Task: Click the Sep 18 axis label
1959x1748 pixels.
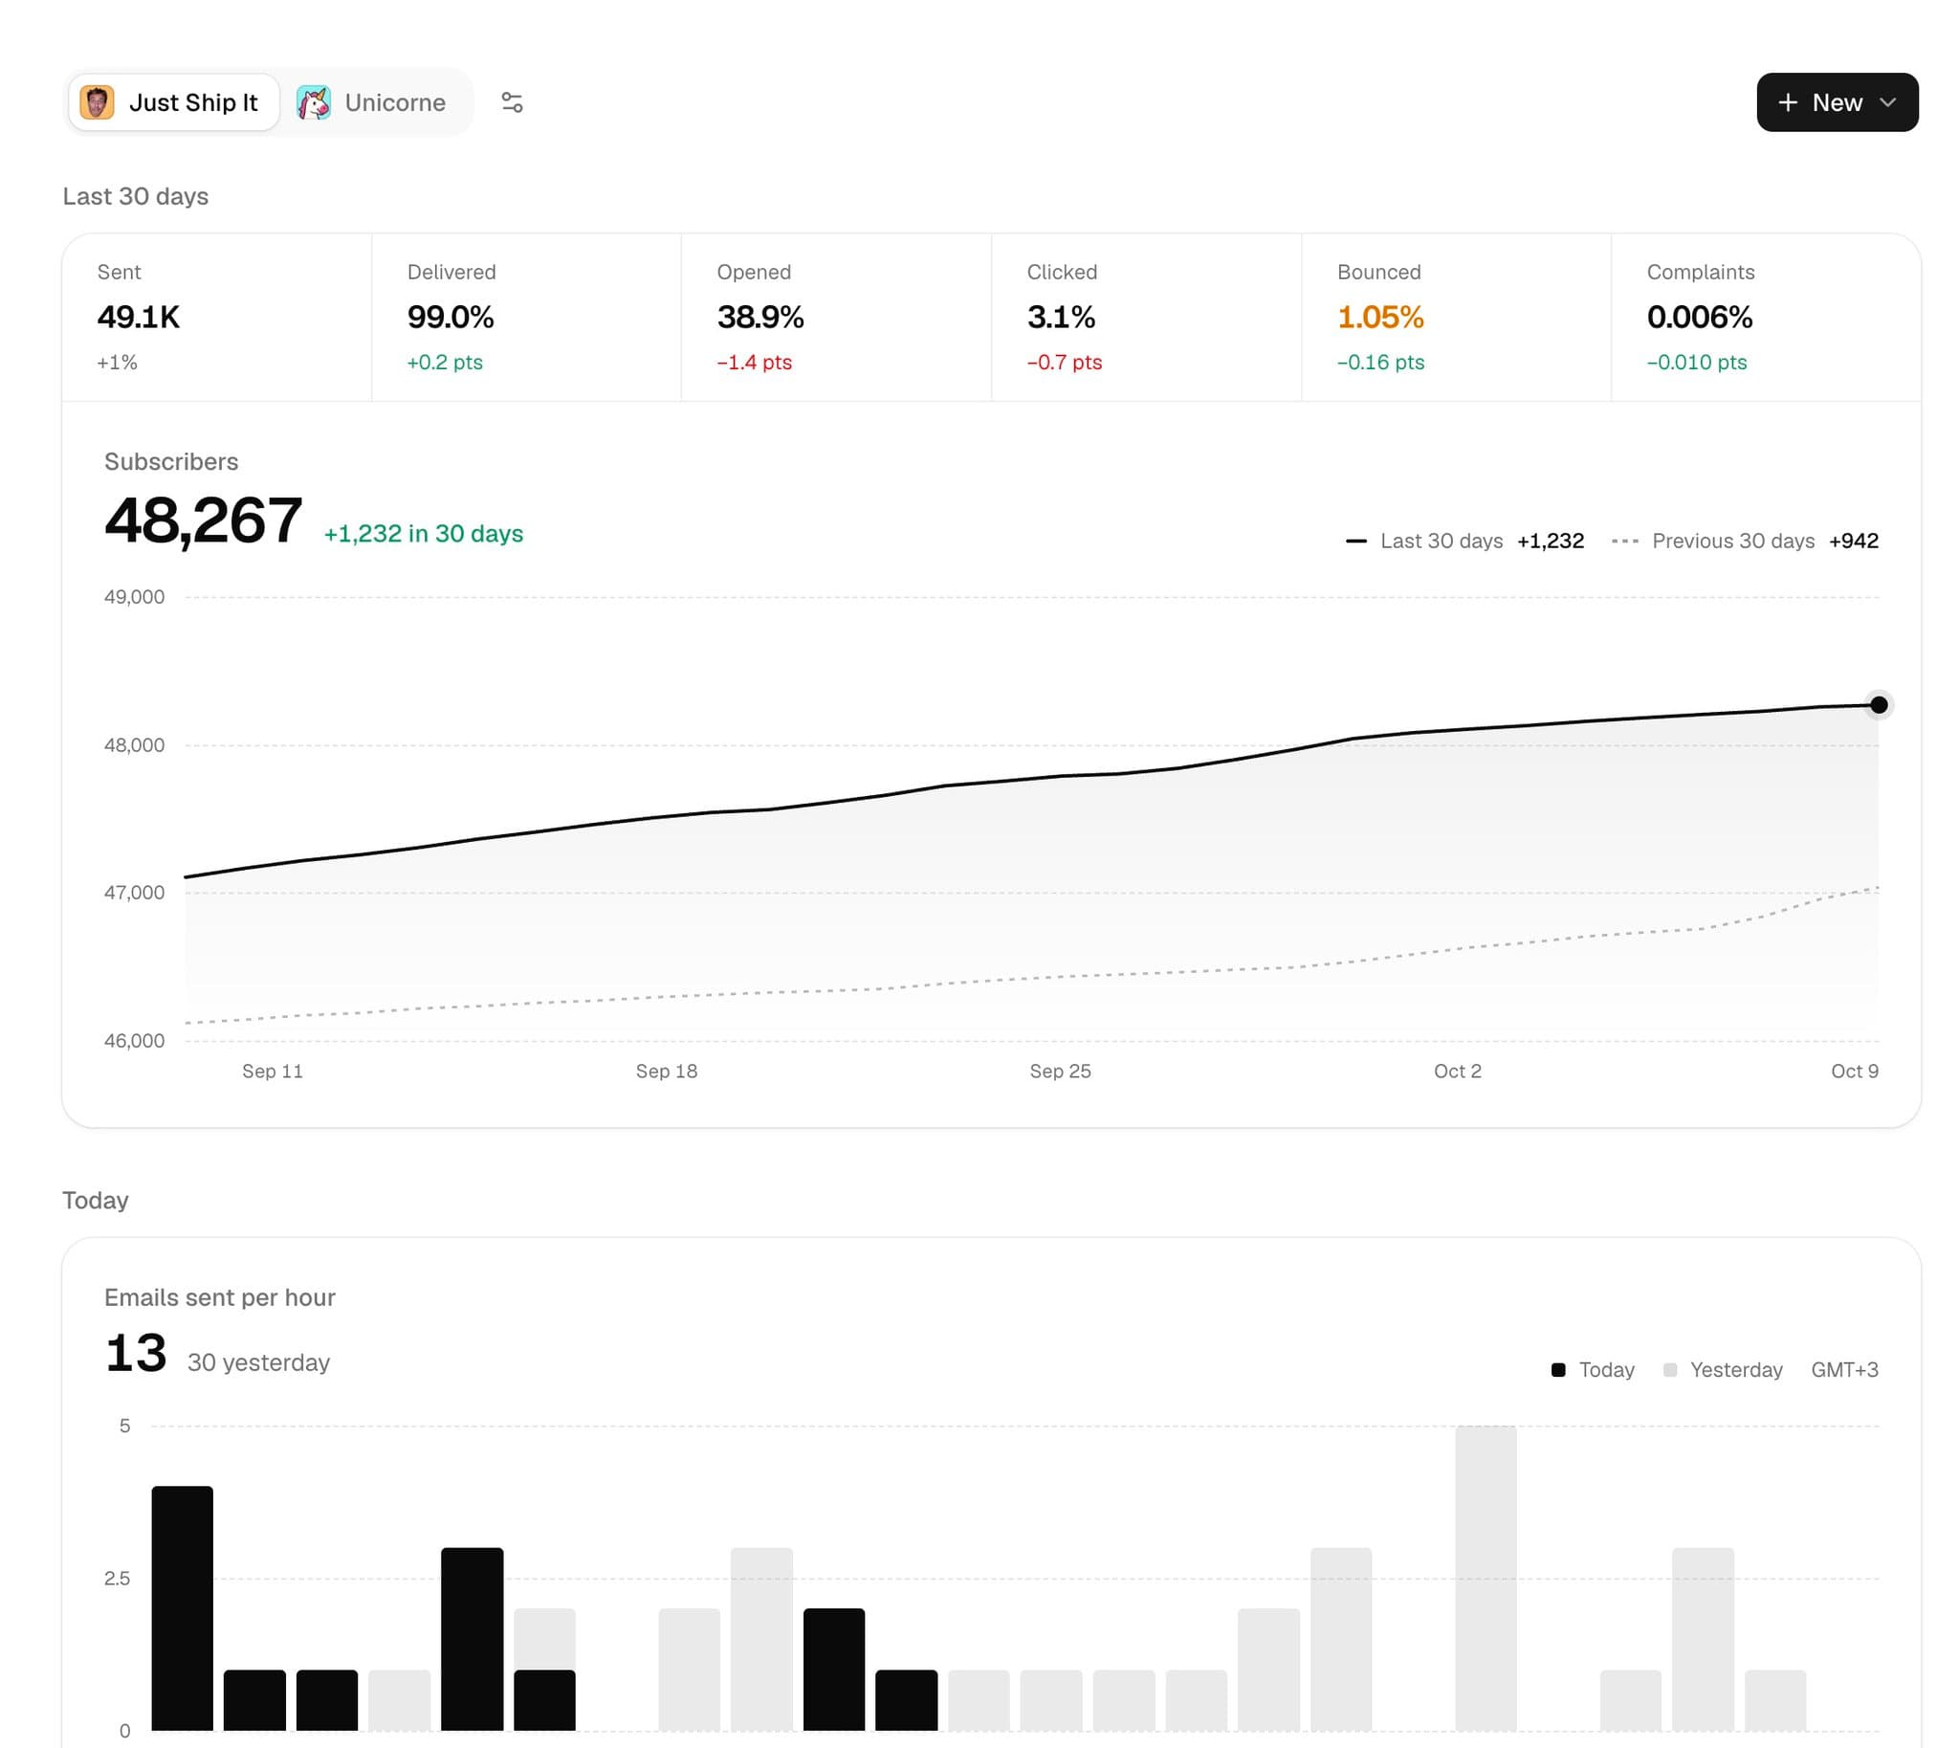Action: tap(667, 1071)
